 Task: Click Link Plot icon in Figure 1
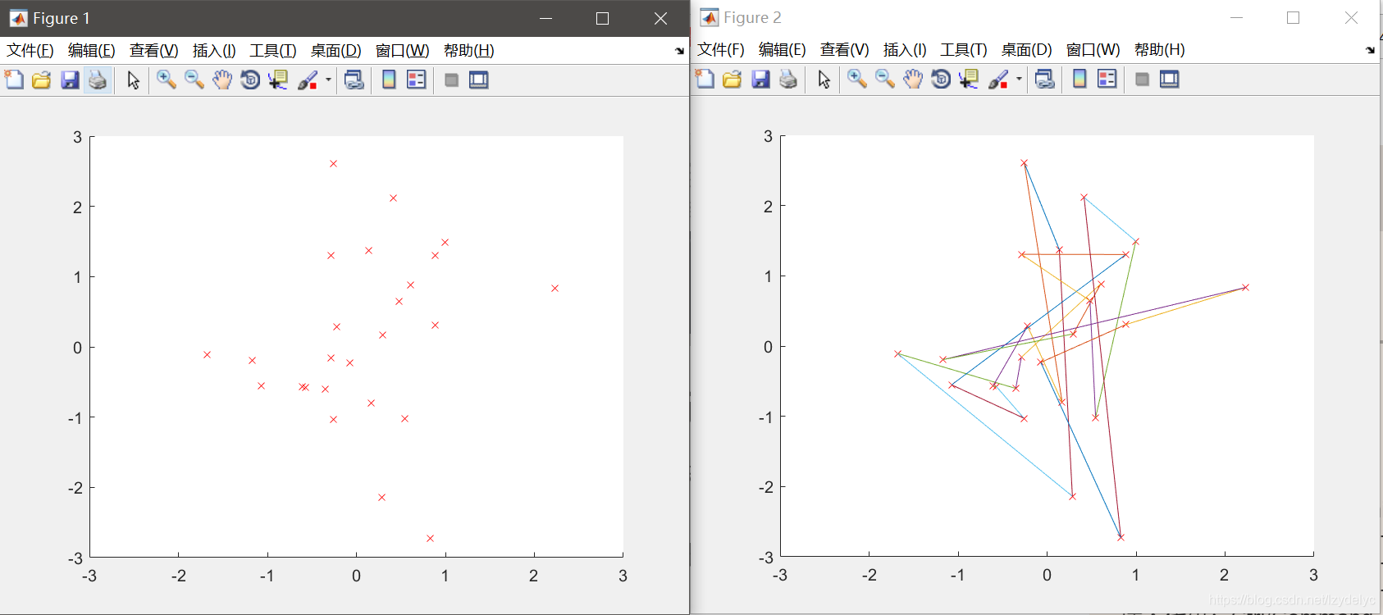tap(354, 80)
